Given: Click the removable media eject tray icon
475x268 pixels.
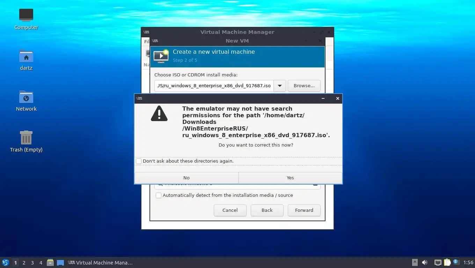Looking at the screenshot, I should [x=415, y=262].
